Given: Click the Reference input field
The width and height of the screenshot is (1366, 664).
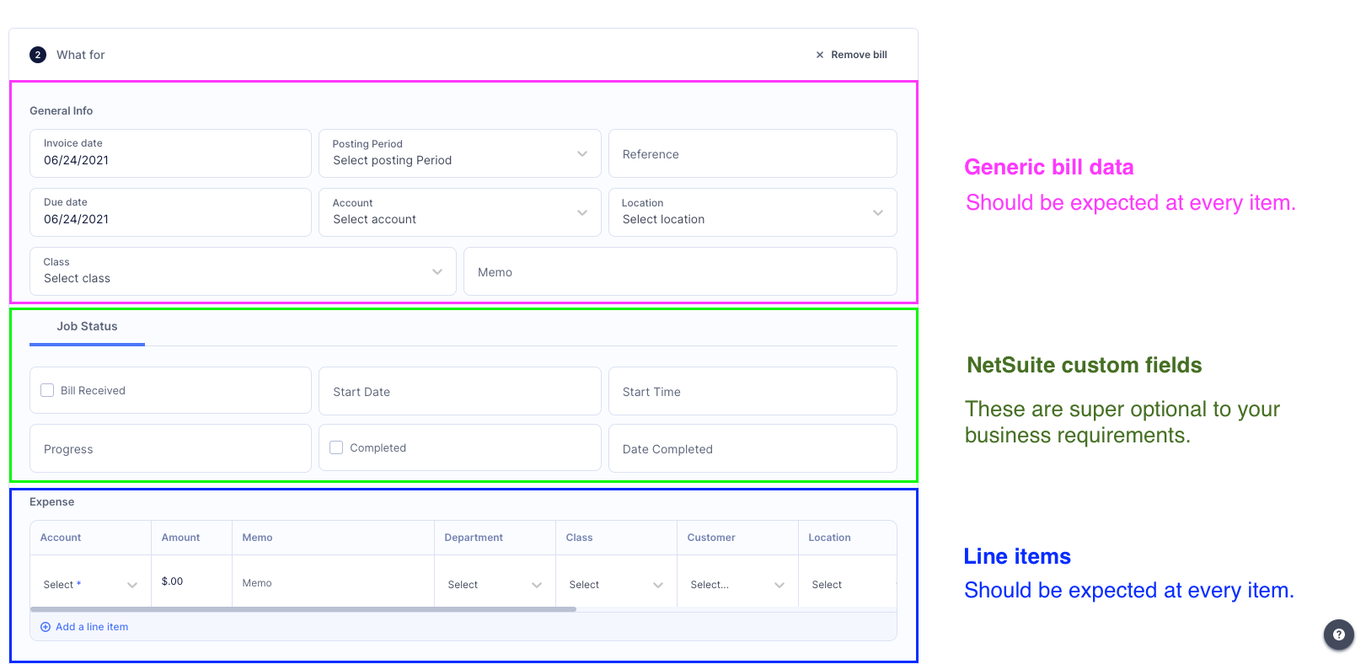Looking at the screenshot, I should 753,153.
